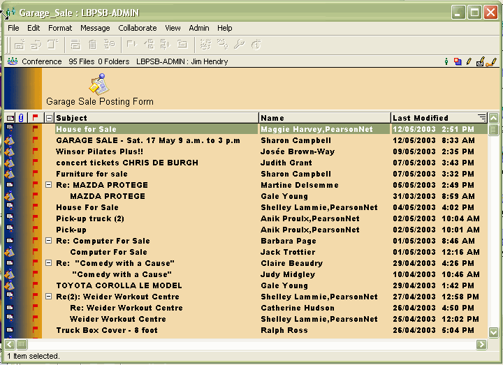
Task: Open the Admin menu
Action: (199, 28)
